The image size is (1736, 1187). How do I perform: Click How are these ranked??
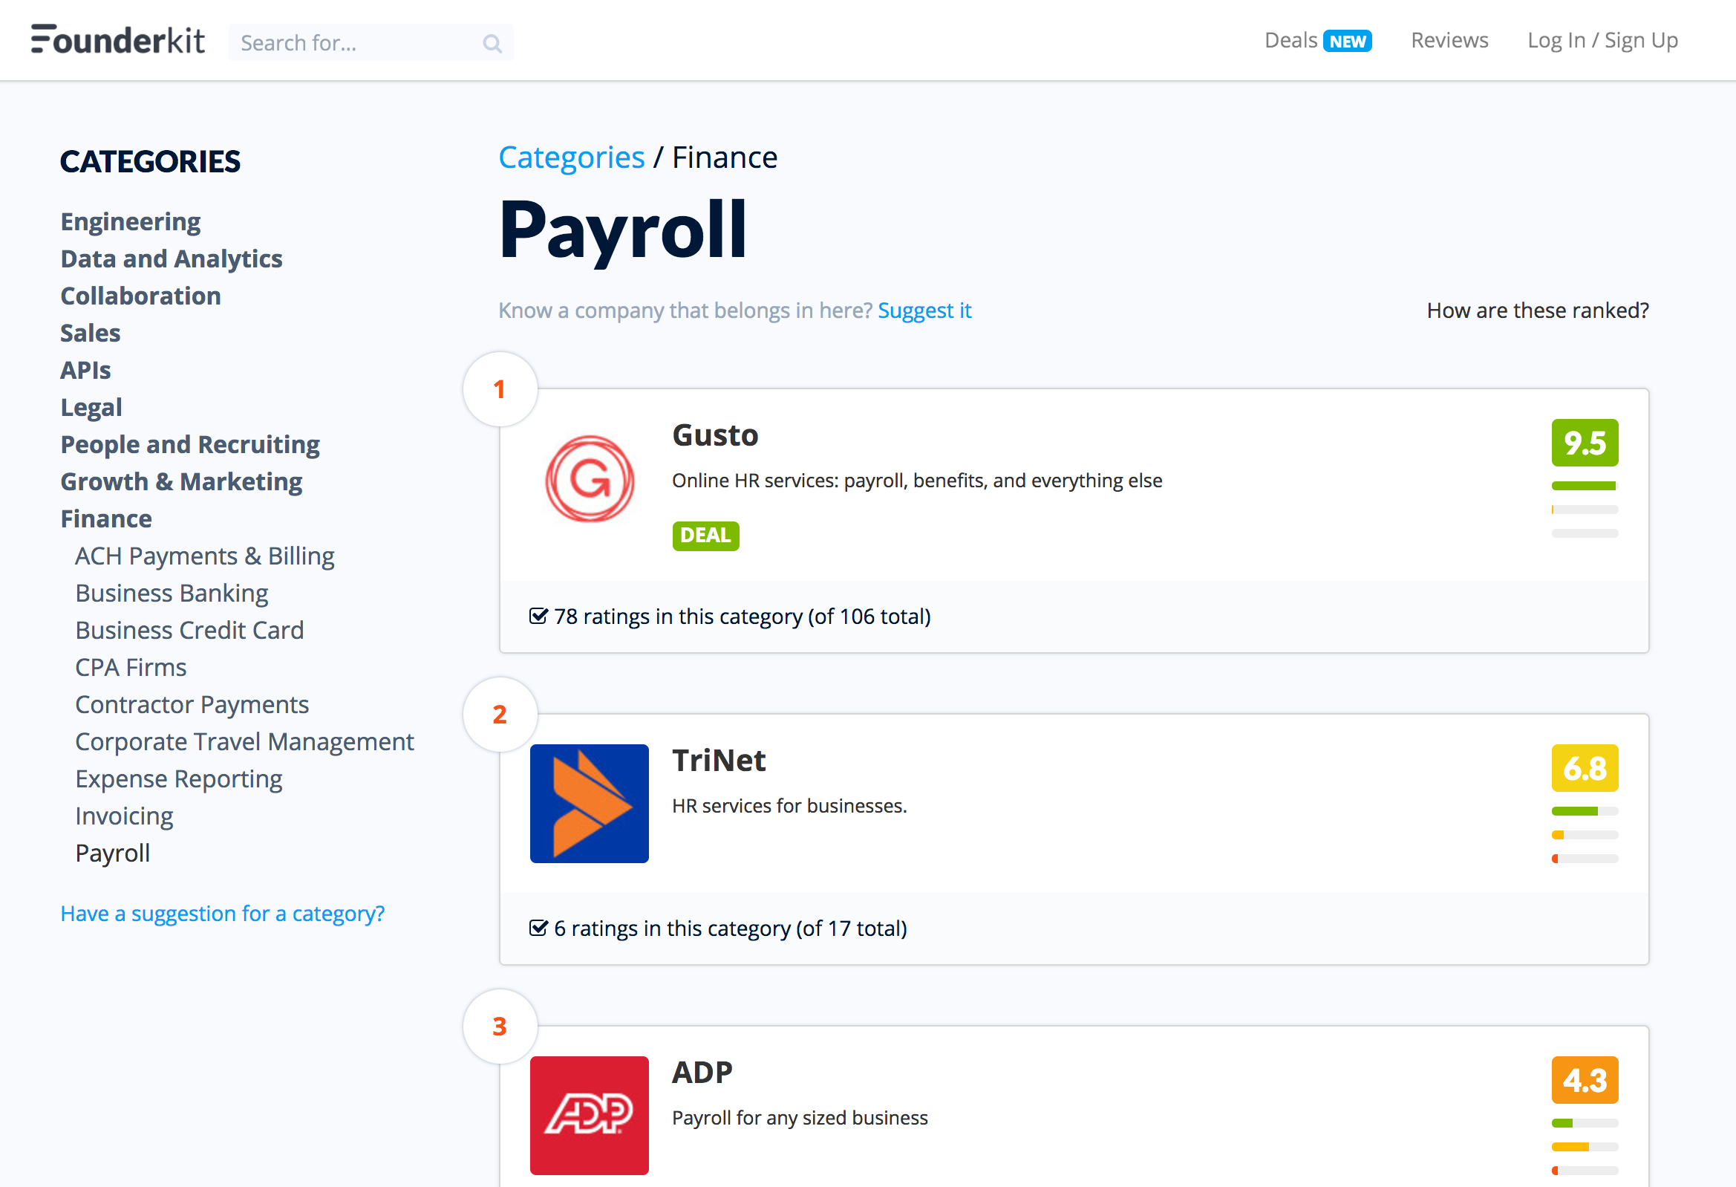point(1537,310)
